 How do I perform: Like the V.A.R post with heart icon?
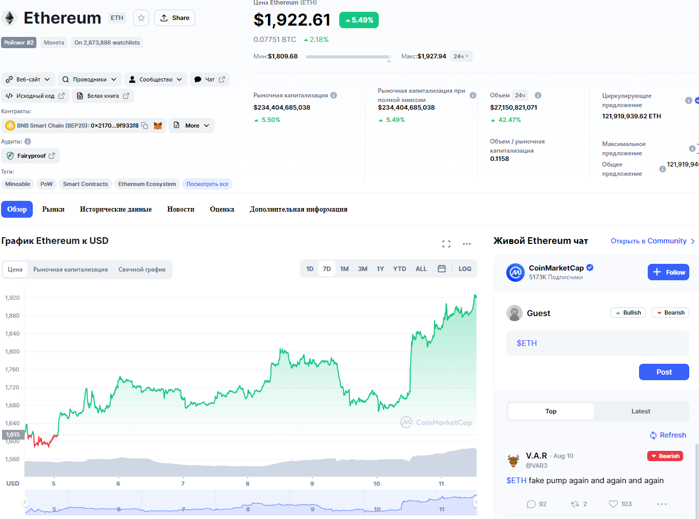[x=613, y=504]
